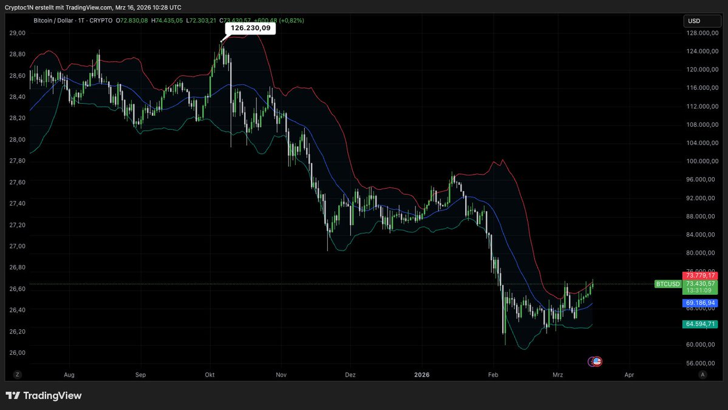
Task: Click the high value H74.435,05
Action: point(167,21)
